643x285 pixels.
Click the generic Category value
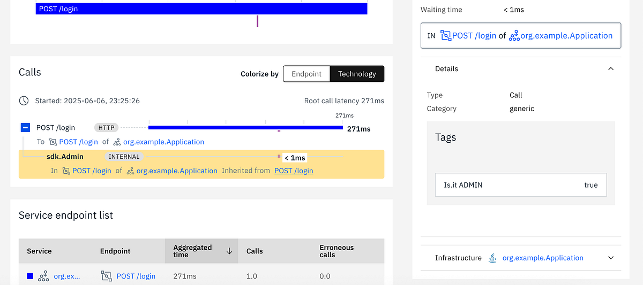522,109
